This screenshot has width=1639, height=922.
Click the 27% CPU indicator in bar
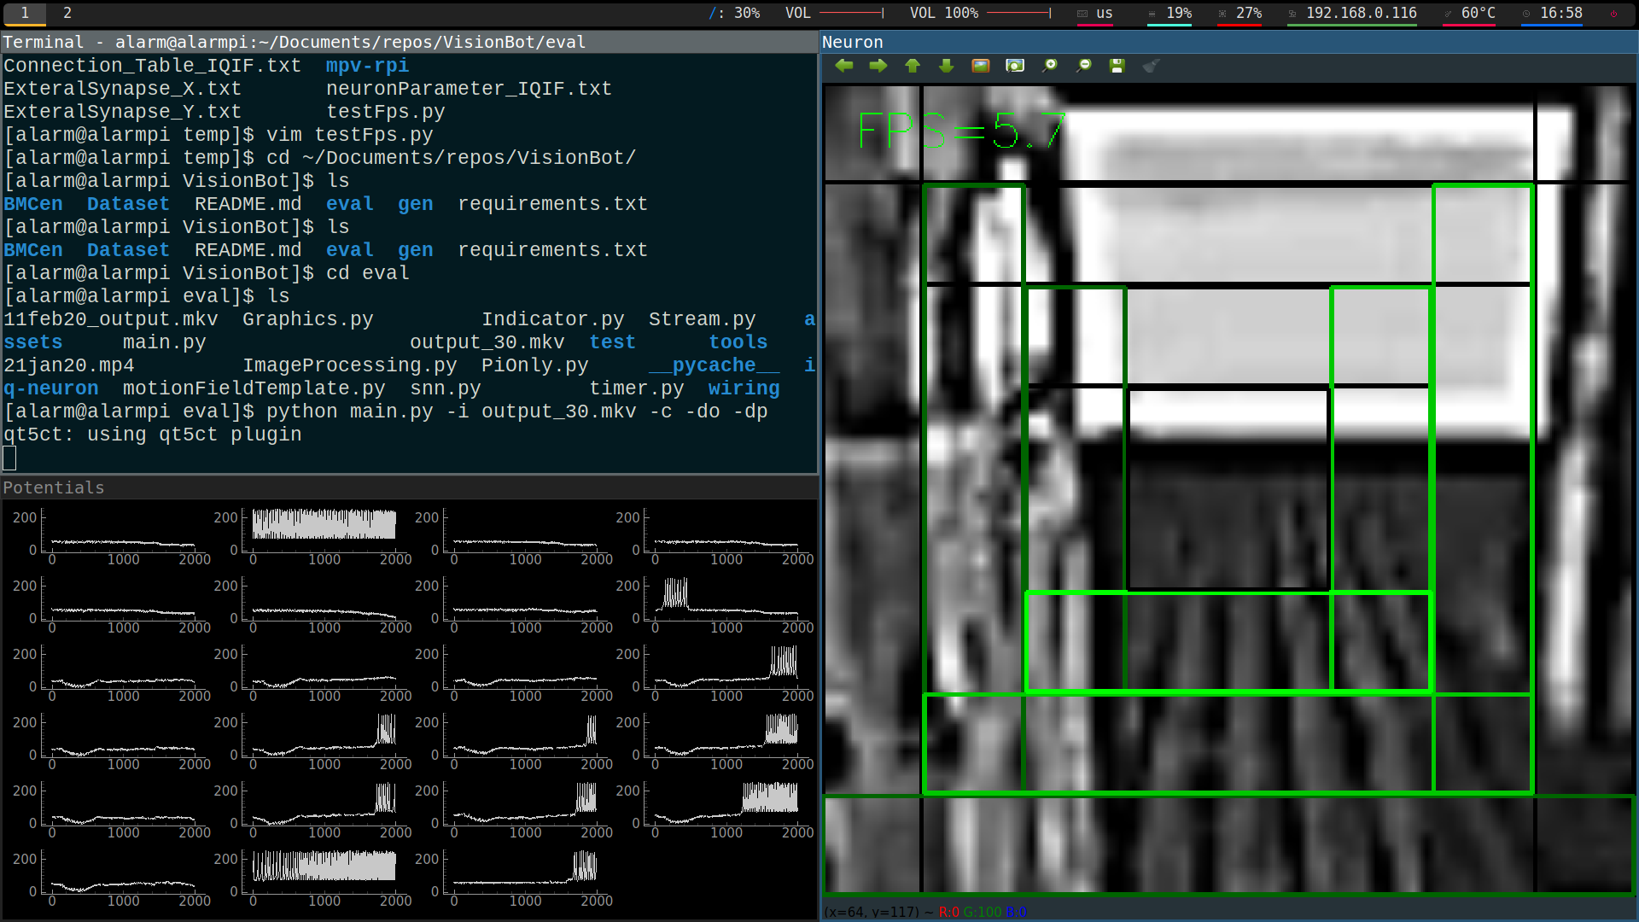click(x=1239, y=13)
